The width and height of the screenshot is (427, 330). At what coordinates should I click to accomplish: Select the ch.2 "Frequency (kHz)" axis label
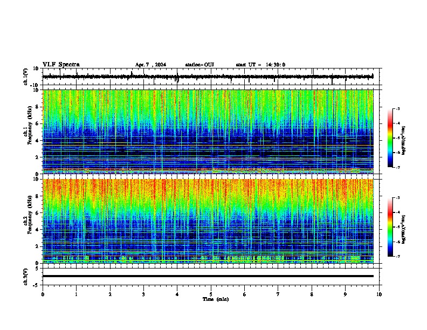pos(30,215)
